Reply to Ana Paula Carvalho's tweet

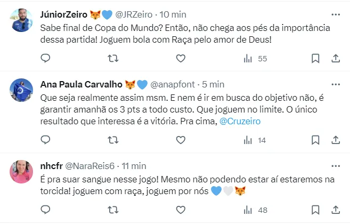(45, 140)
